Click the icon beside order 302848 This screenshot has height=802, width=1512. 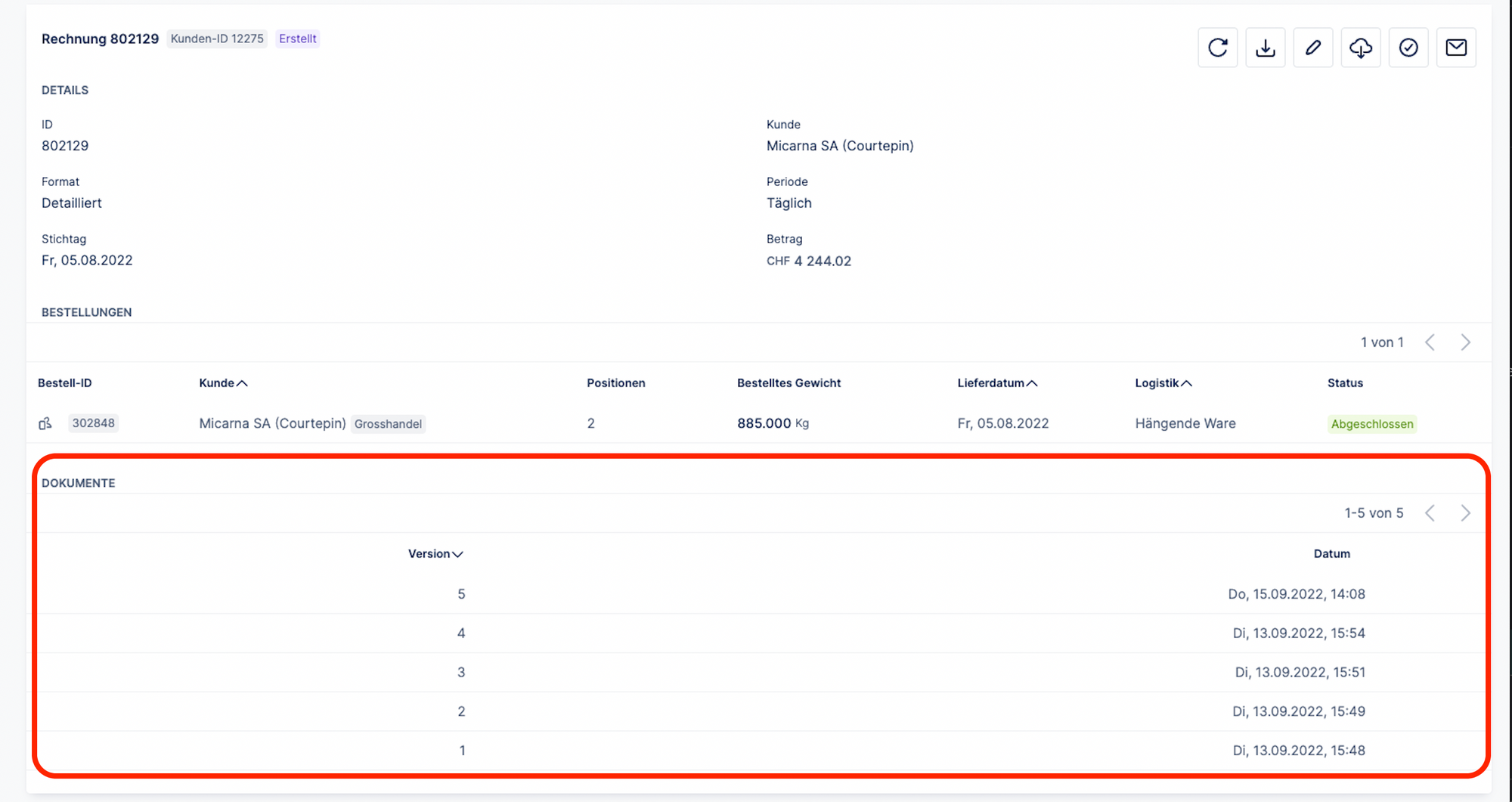(45, 423)
